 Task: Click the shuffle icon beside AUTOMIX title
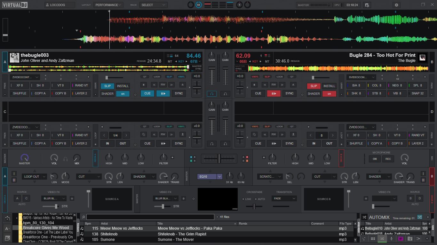click(x=364, y=217)
